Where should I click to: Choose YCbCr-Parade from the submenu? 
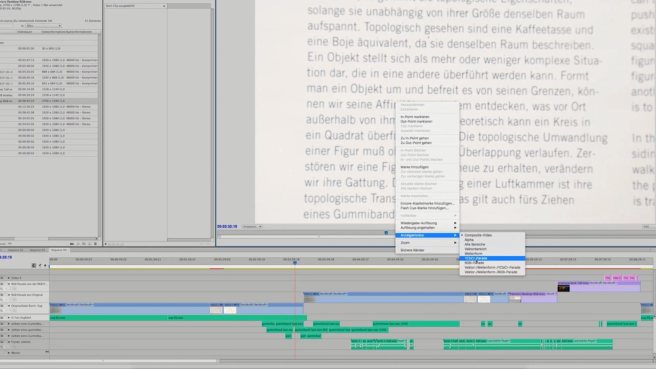[x=492, y=258]
